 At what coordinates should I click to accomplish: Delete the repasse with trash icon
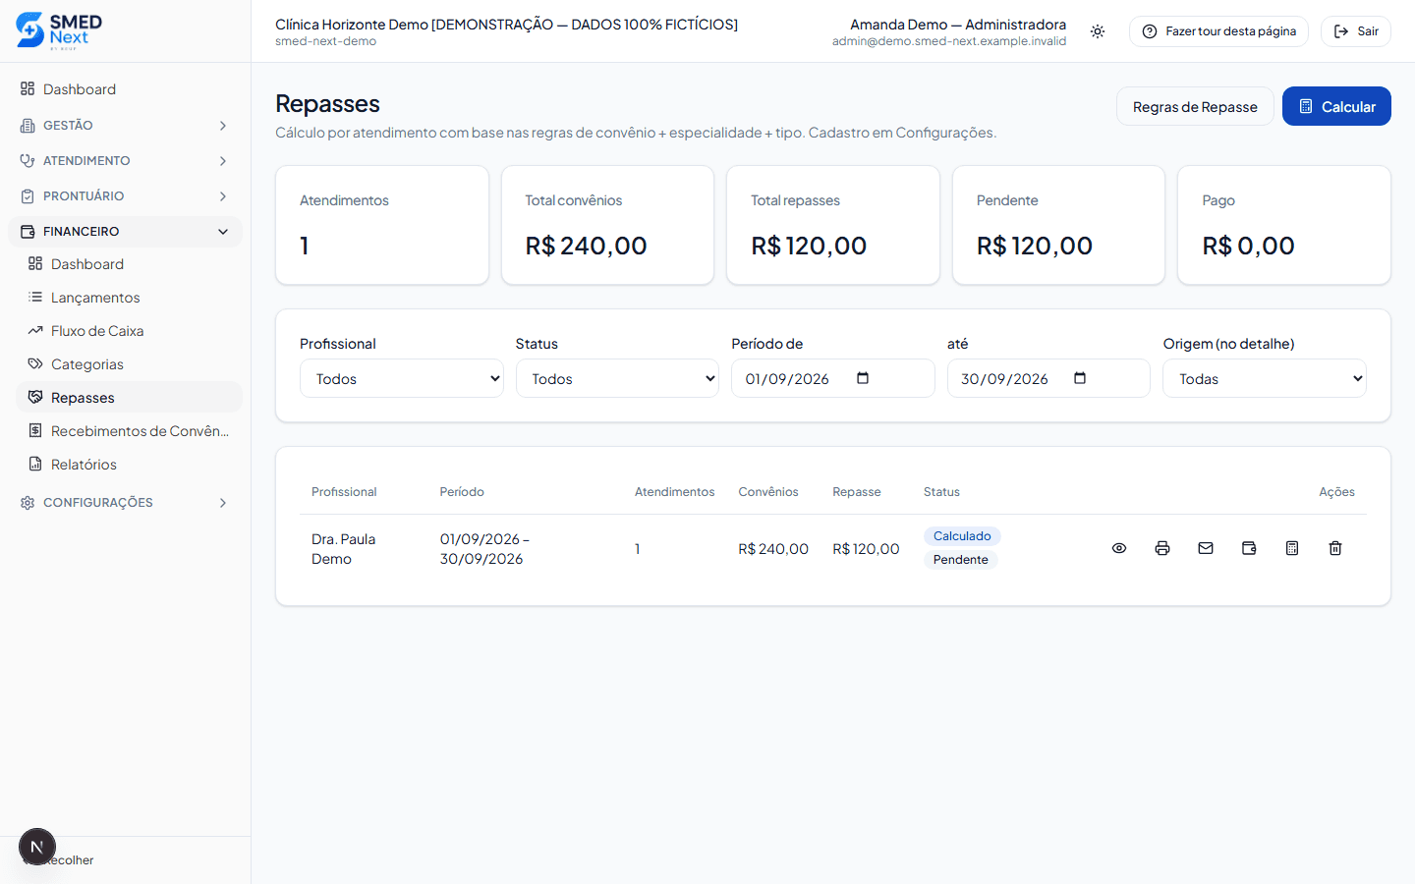point(1335,548)
